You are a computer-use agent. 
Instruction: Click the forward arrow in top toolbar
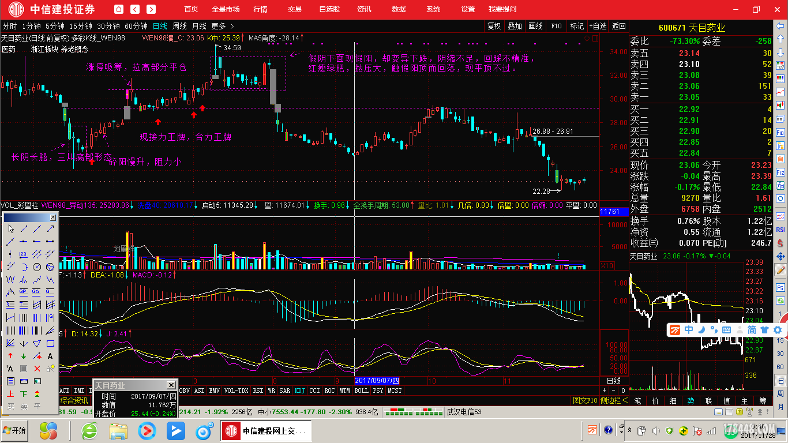[x=151, y=9]
